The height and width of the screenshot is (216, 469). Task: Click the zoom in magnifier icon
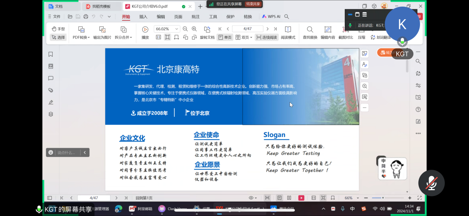tap(194, 29)
